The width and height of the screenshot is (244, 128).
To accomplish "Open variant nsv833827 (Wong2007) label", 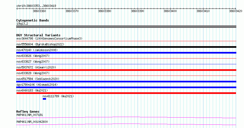I will pyautogui.click(x=33, y=62).
